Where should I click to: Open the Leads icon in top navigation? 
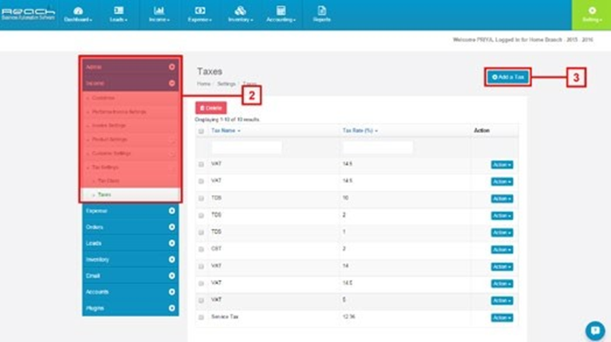click(x=118, y=10)
